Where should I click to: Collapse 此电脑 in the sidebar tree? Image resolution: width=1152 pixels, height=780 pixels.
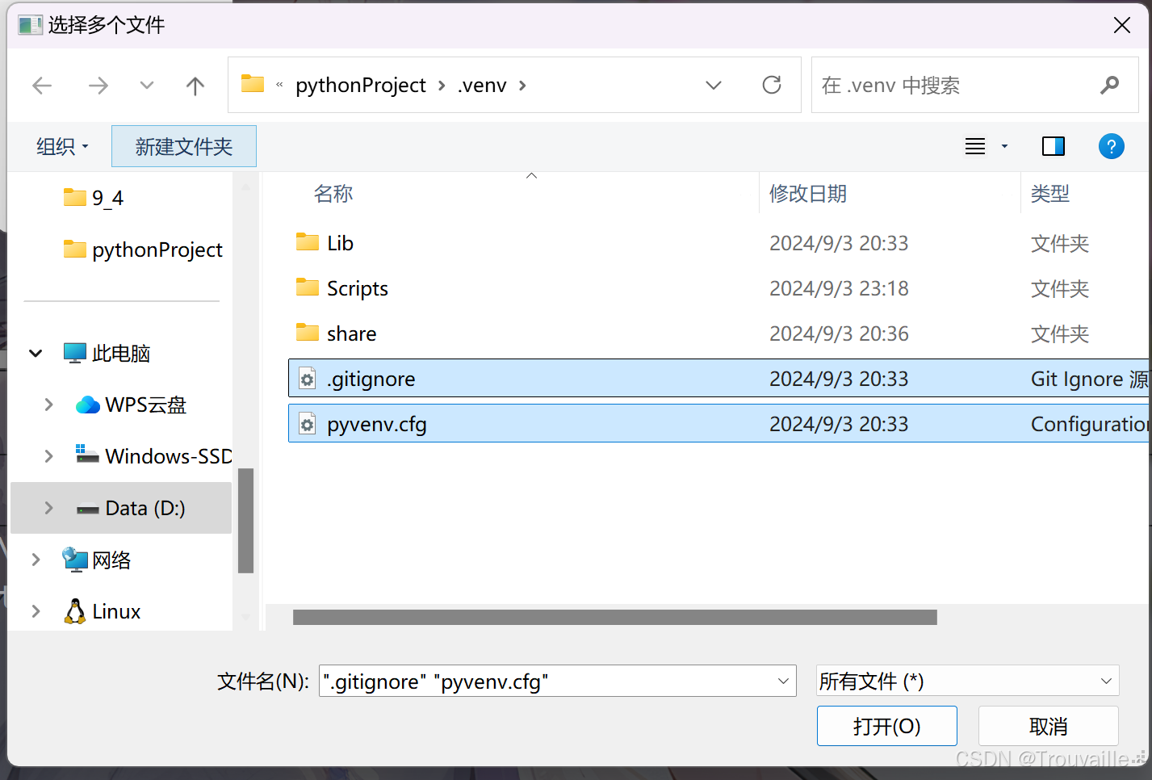click(35, 353)
